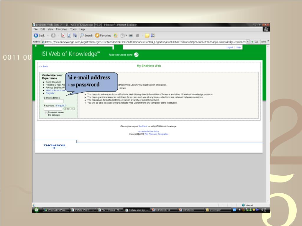Screen dimensions: 302x226
Task: Switch to endnoteweb PowerPoint taskbar item
Action: (x=190, y=210)
